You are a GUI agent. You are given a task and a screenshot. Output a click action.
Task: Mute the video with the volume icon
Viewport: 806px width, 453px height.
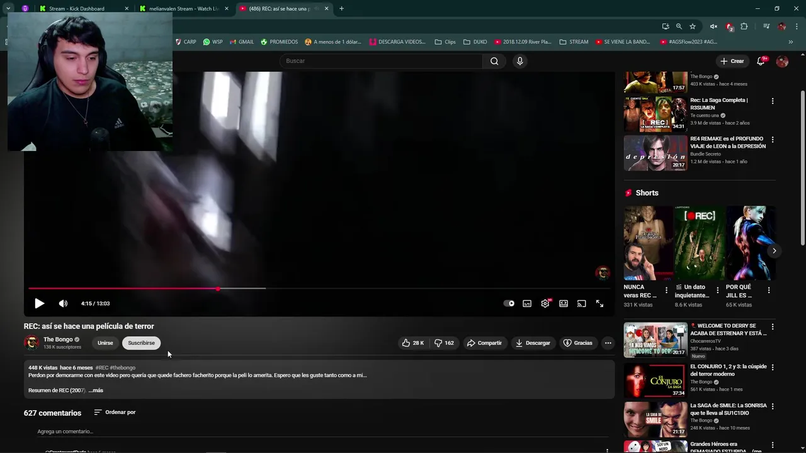click(x=63, y=303)
